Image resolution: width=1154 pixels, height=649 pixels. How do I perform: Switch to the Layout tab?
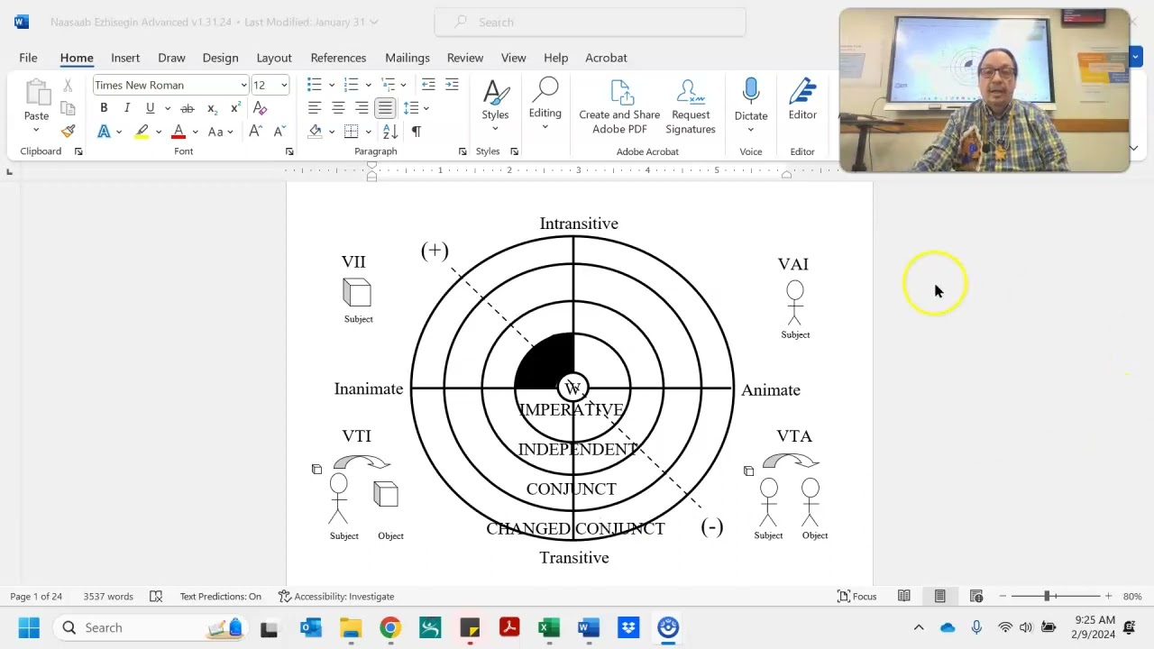click(x=274, y=58)
